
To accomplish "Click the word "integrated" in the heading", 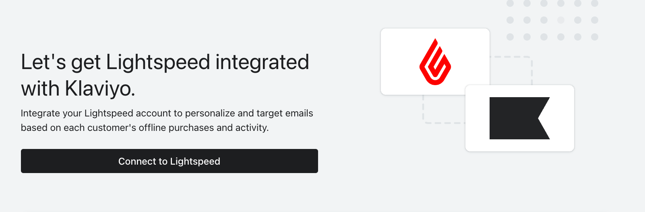I will pyautogui.click(x=262, y=63).
